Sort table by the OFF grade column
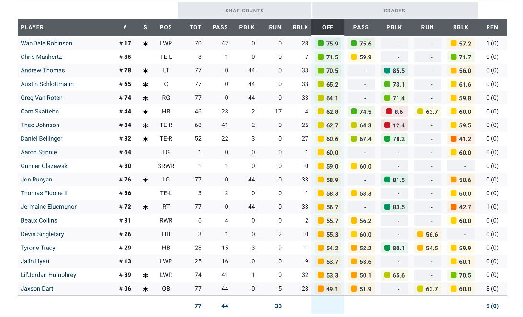Screen dimensions: 523x317 328,27
